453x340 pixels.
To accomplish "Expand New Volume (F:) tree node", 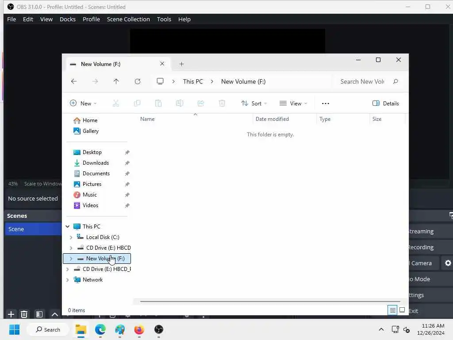I will [x=71, y=259].
